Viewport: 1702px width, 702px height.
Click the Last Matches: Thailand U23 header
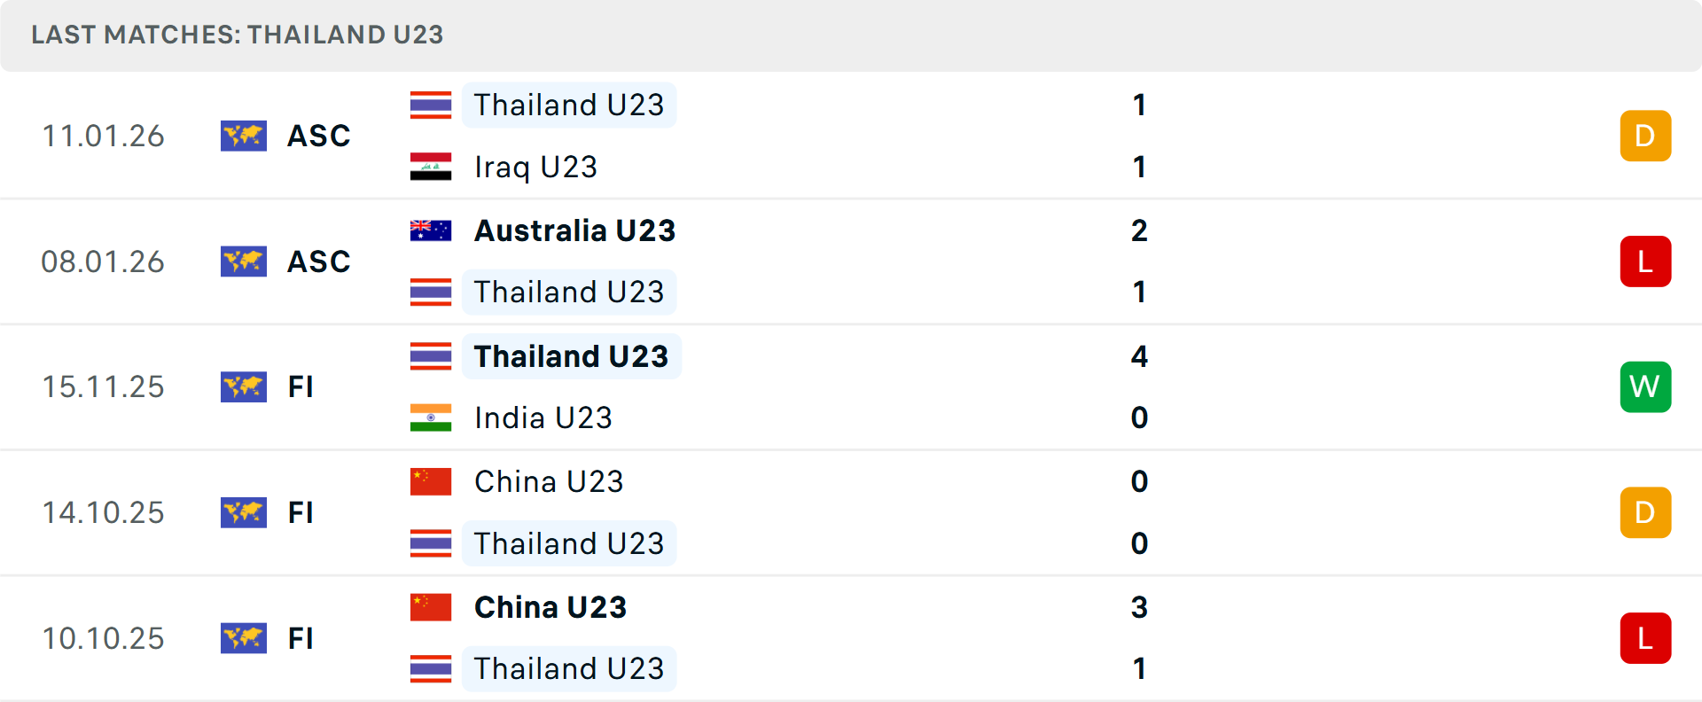pyautogui.click(x=237, y=35)
